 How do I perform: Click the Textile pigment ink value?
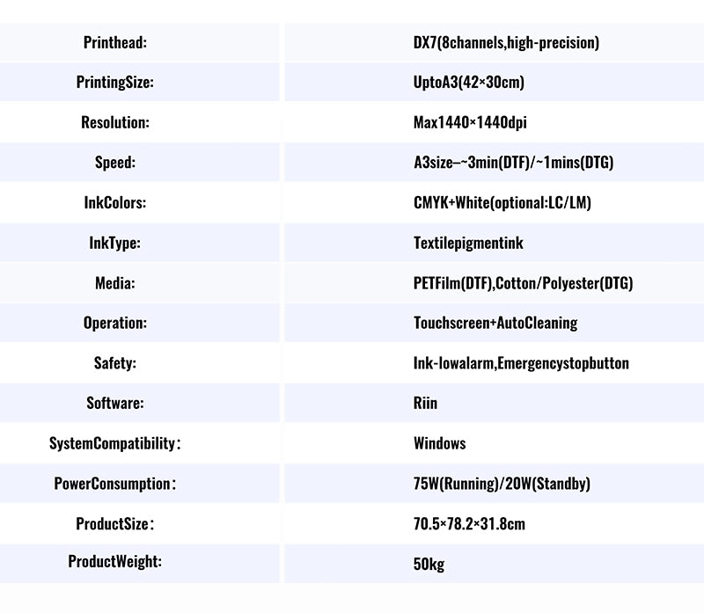pos(468,243)
